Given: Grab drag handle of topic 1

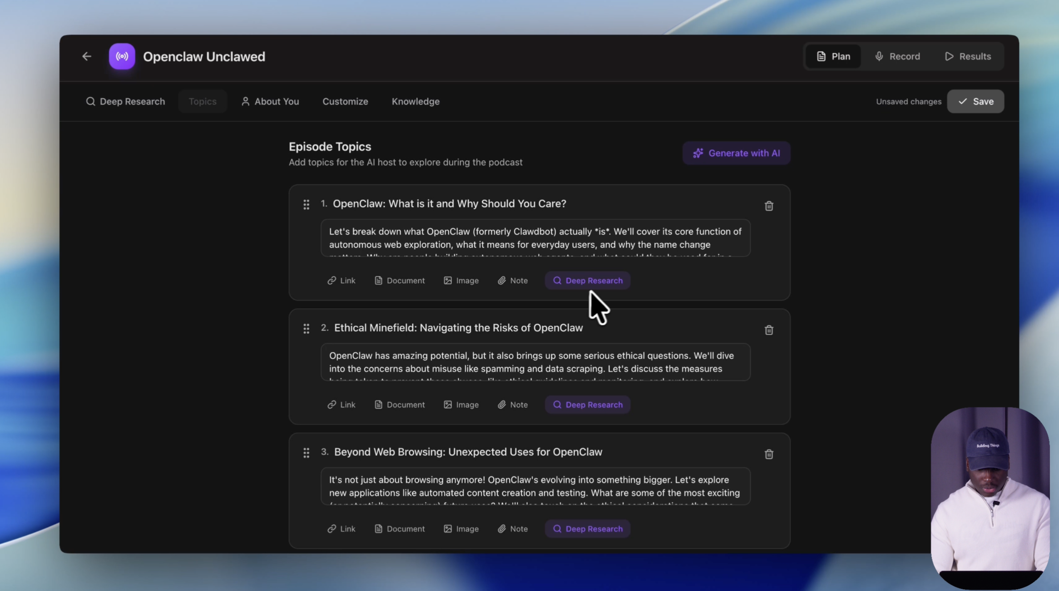Looking at the screenshot, I should (306, 204).
